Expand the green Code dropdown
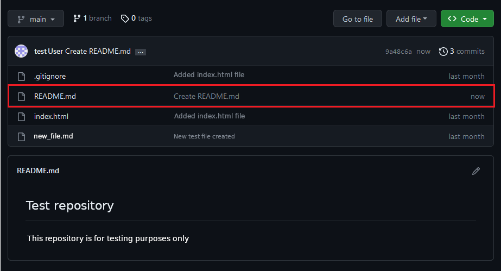This screenshot has width=501, height=271. (x=467, y=19)
